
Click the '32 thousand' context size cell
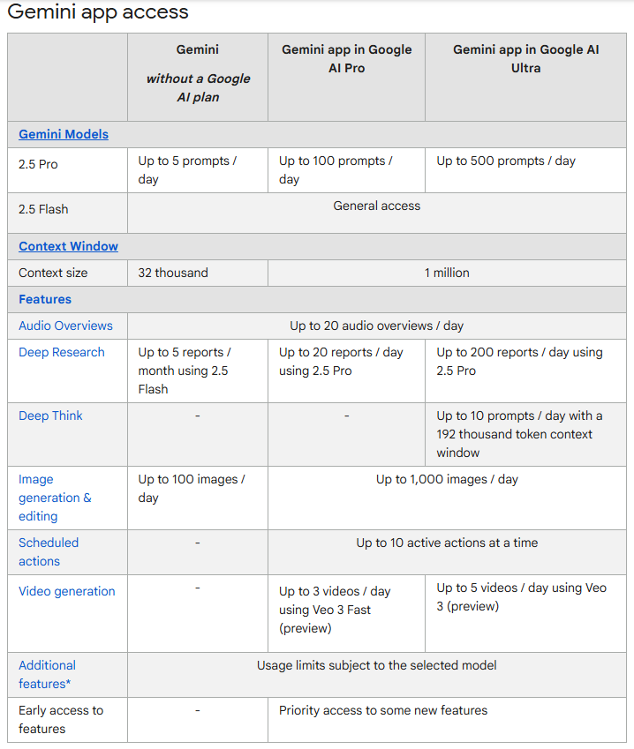pyautogui.click(x=173, y=273)
